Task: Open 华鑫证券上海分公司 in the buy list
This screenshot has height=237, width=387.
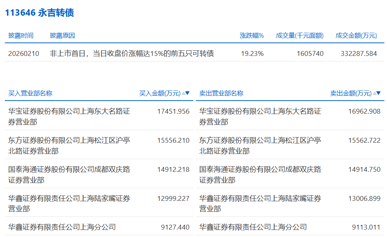Action: (x=62, y=227)
